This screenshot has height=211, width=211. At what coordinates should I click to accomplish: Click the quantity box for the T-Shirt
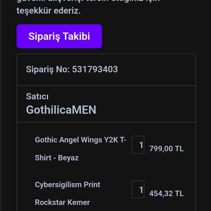[x=138, y=145]
